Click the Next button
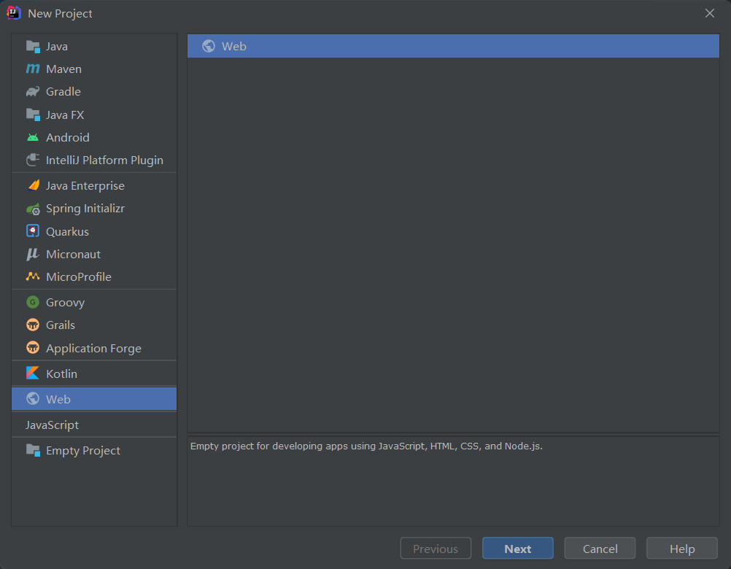The image size is (731, 569). [x=517, y=548]
